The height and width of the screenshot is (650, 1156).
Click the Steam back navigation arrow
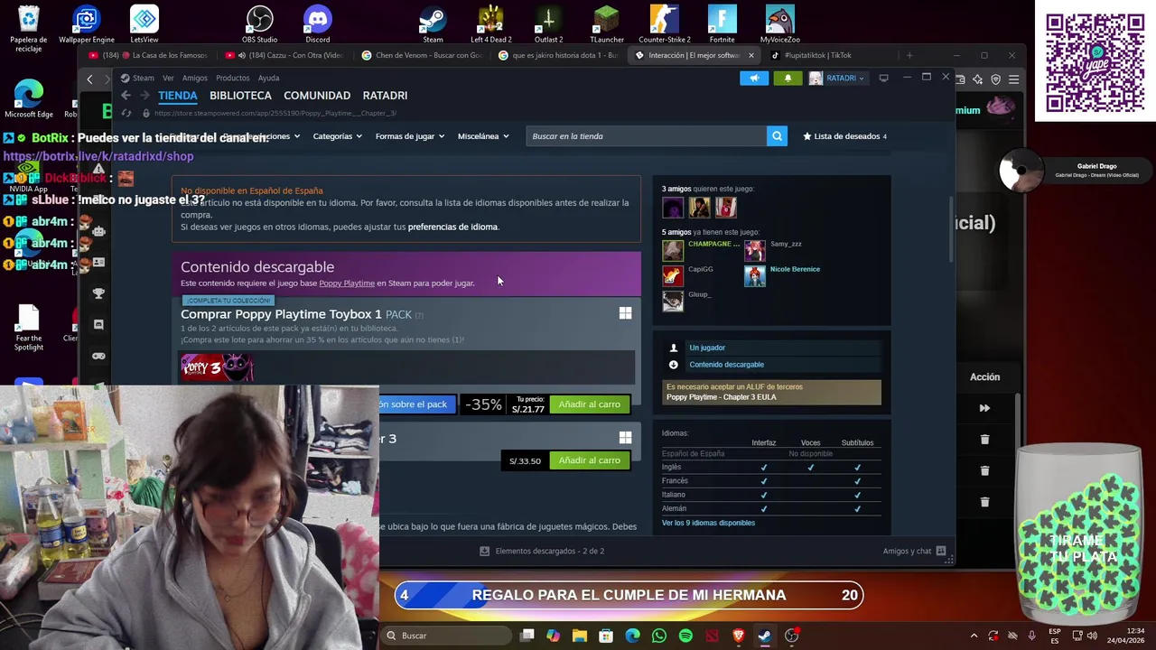click(x=126, y=96)
